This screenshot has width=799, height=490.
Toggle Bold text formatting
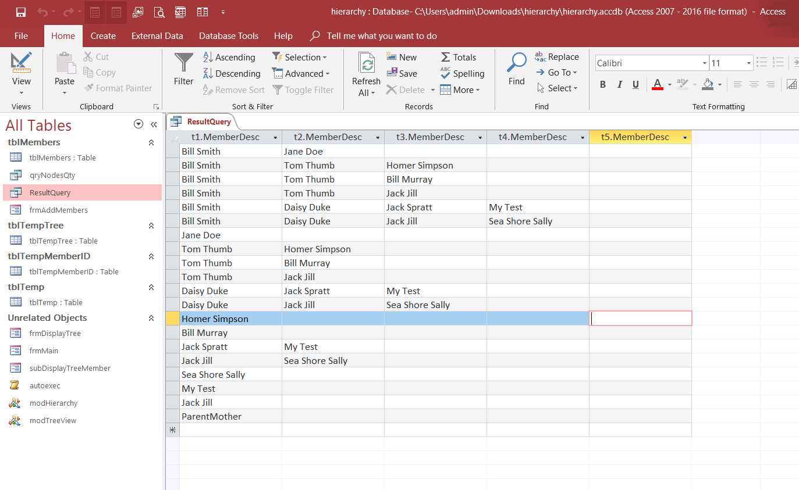[603, 85]
